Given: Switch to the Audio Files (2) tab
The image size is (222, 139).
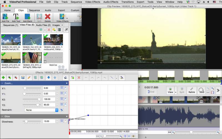Looking at the screenshot, I should (43, 25).
